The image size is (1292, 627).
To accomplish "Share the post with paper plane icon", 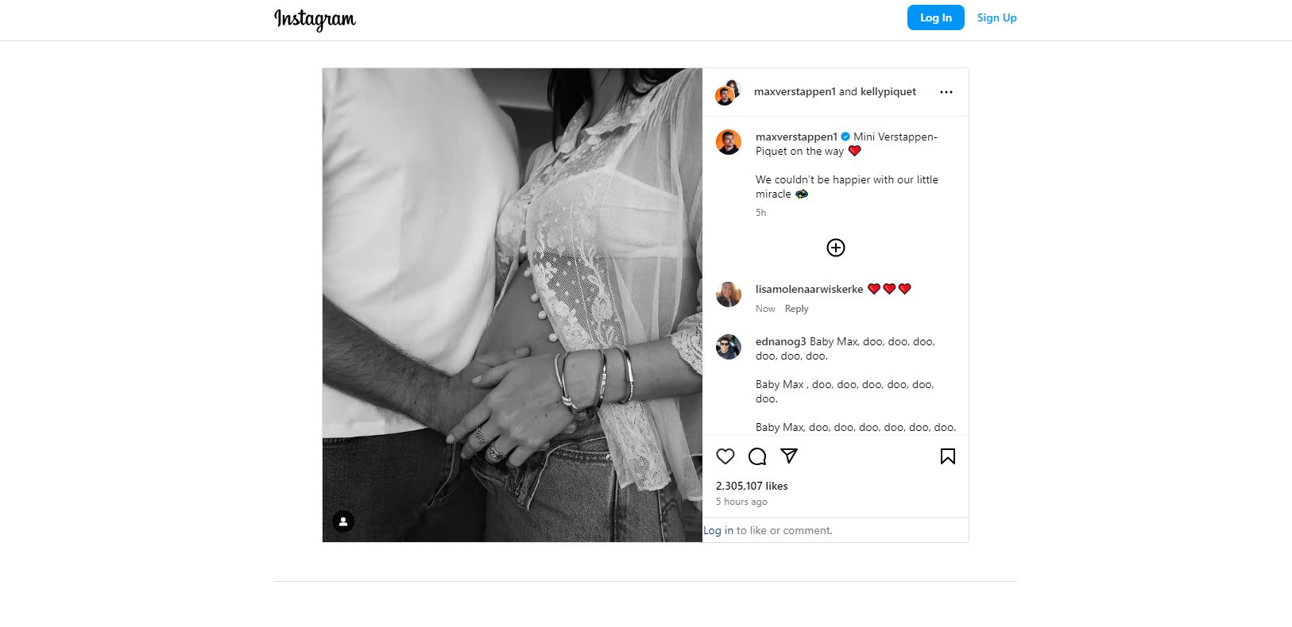I will tap(789, 456).
